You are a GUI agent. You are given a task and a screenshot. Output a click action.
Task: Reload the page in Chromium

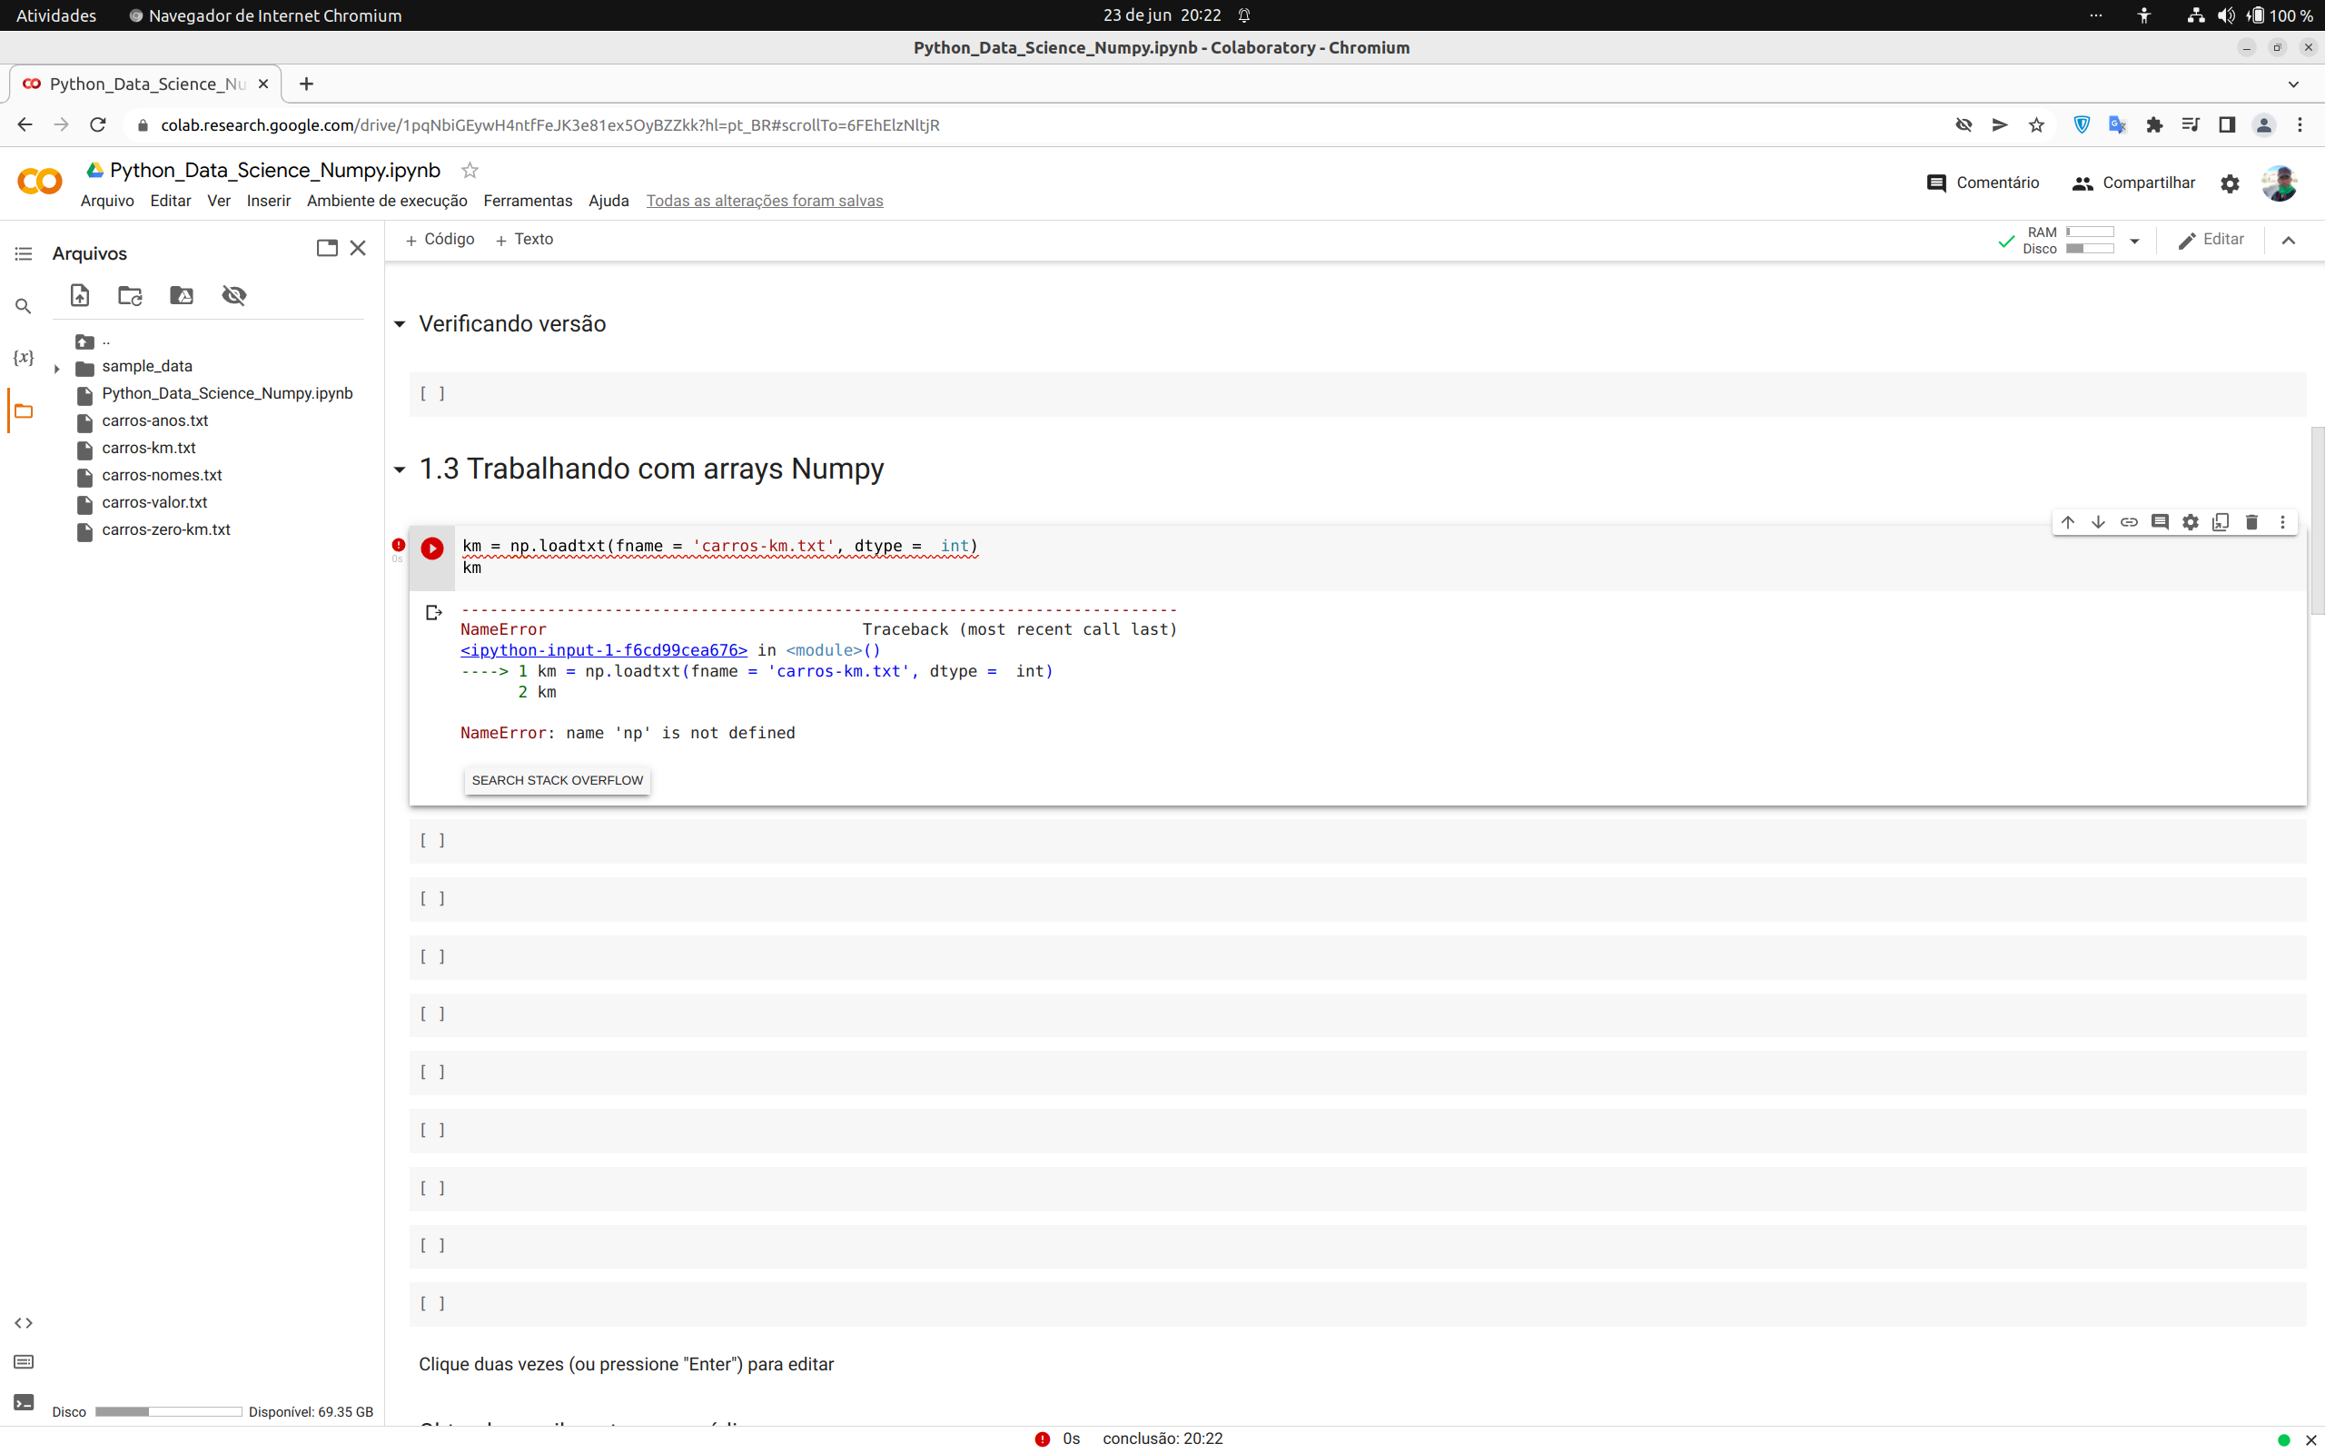tap(98, 125)
